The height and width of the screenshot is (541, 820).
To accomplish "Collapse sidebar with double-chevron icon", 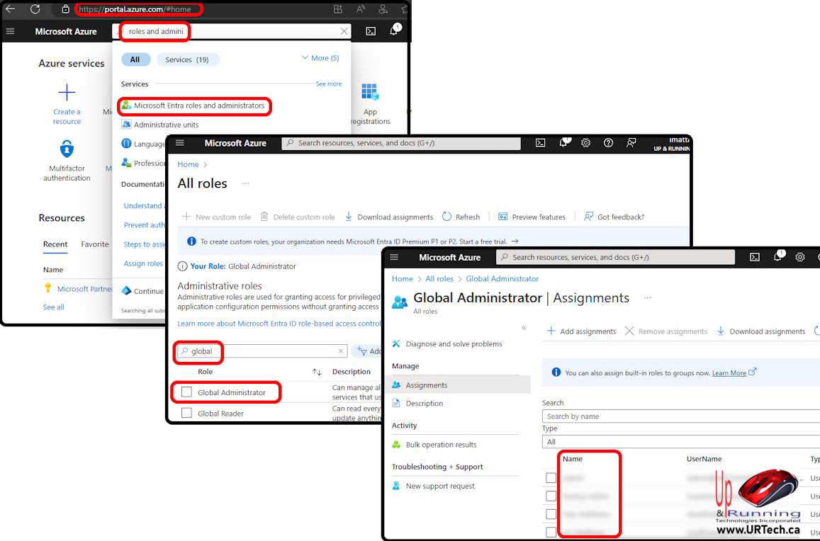I will (524, 328).
